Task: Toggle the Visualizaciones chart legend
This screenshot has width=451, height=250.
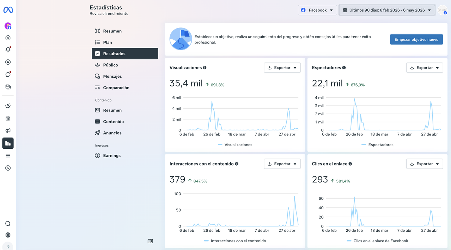Action: click(235, 145)
